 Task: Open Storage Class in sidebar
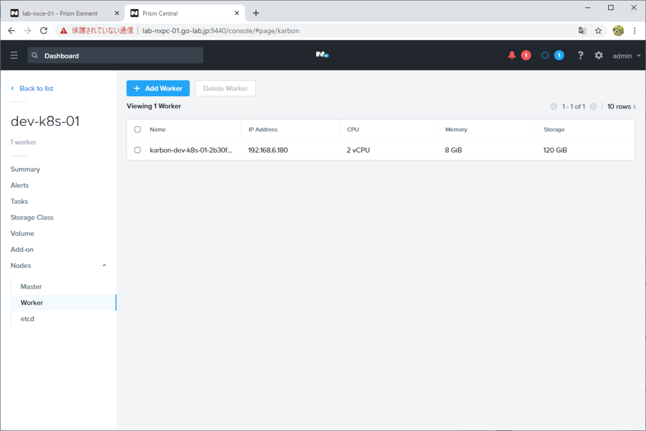(x=32, y=217)
